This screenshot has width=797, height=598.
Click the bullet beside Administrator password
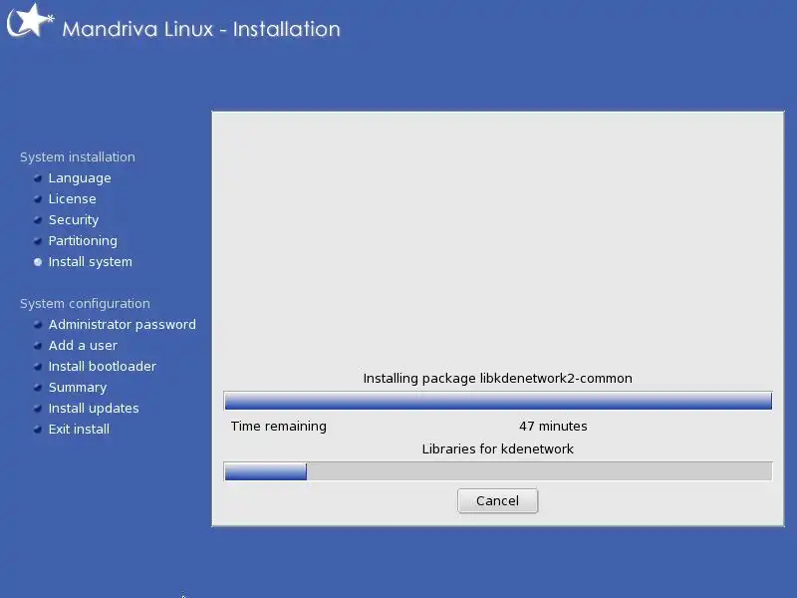click(x=38, y=325)
